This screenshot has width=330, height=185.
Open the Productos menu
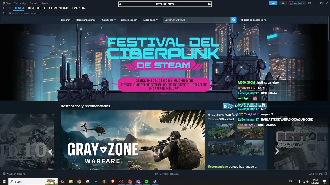pos(35,3)
